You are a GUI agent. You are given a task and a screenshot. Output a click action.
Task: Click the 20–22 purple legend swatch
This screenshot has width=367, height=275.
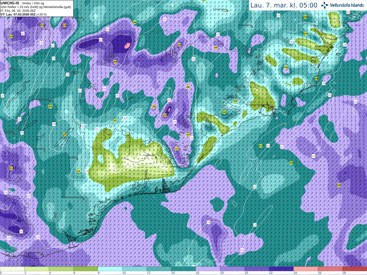(x=257, y=269)
